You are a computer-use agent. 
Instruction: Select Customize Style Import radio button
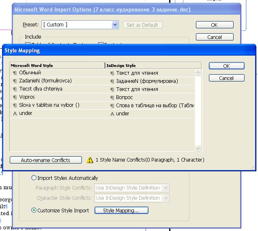coord(34,210)
